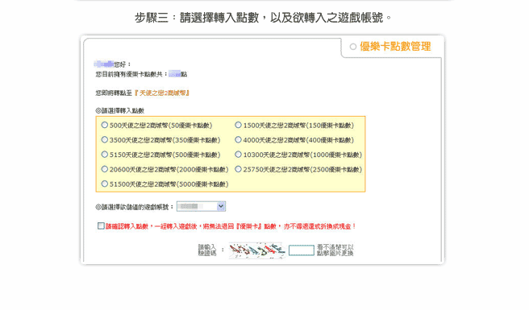The height and width of the screenshot is (310, 529).
Task: Select 20600 商城幣 (2000優樂卡點數) radio
Action: point(105,169)
